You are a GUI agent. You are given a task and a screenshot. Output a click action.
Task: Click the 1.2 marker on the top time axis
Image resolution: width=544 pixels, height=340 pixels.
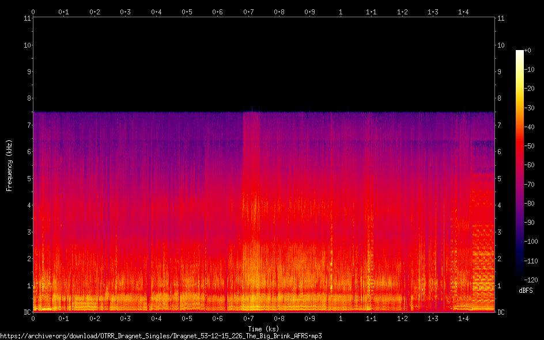[x=402, y=12]
